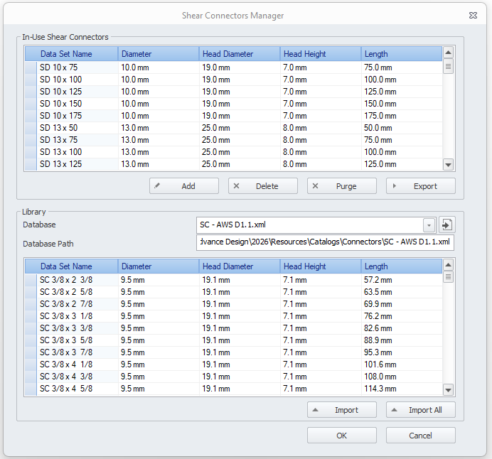Viewport: 492px width, 459px height.
Task: Select the SD 13 x 50 row
Action: (233, 128)
